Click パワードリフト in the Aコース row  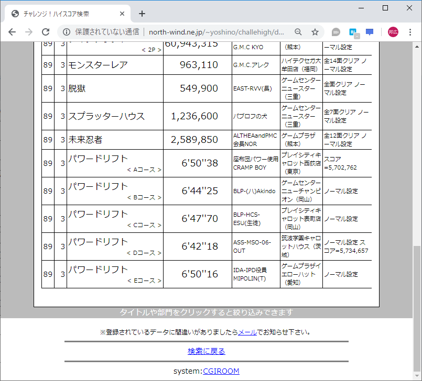tap(98, 159)
